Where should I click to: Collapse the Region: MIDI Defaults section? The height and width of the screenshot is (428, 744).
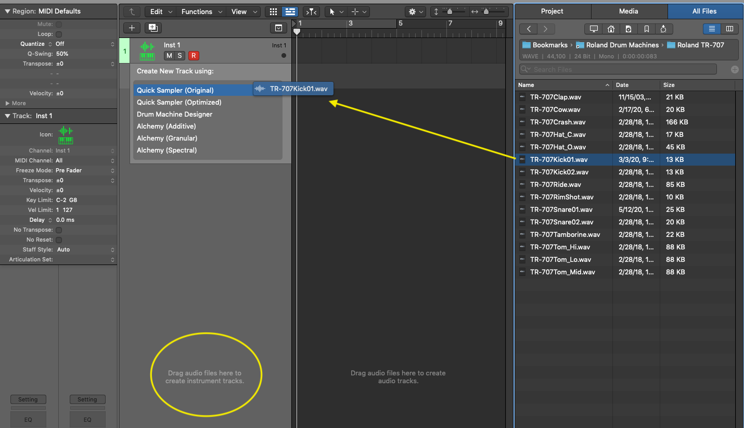(x=7, y=11)
